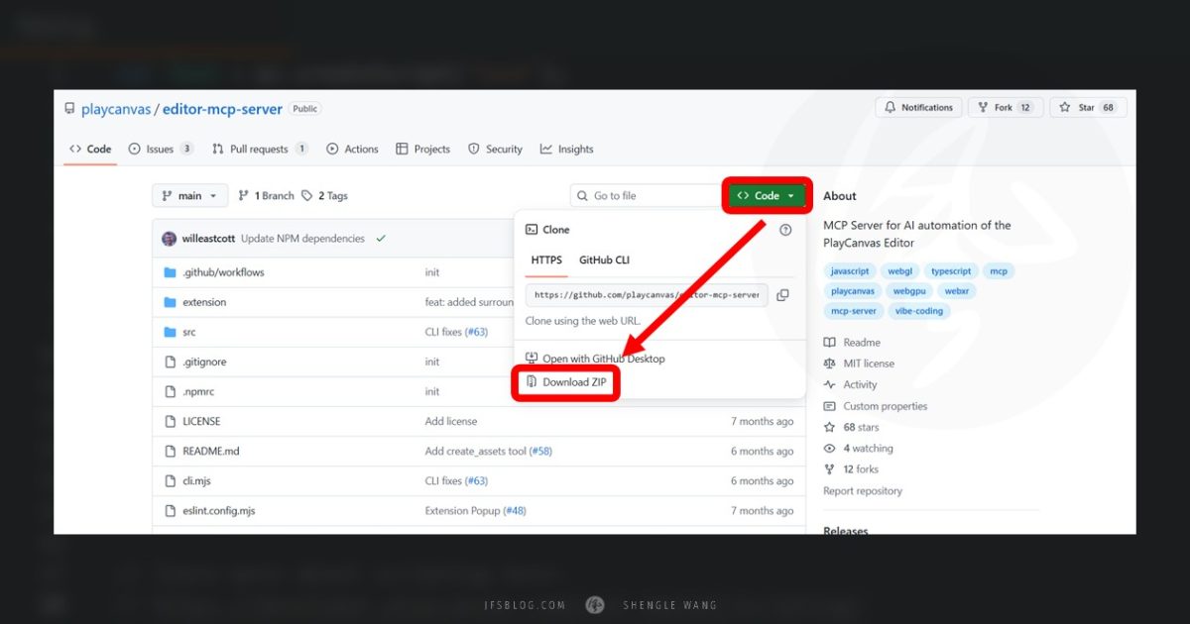Open the README.md file
The height and width of the screenshot is (624, 1190).
[210, 452]
